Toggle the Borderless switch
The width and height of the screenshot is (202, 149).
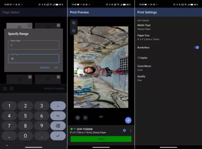(x=196, y=47)
